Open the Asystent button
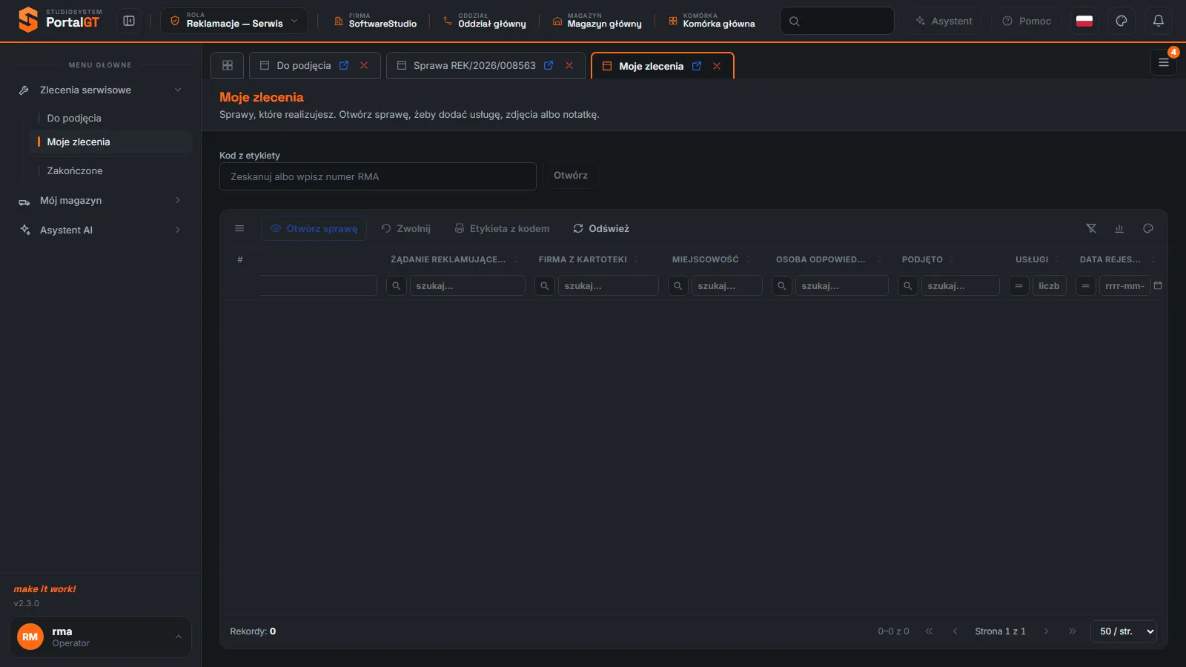This screenshot has width=1186, height=667. [x=944, y=21]
